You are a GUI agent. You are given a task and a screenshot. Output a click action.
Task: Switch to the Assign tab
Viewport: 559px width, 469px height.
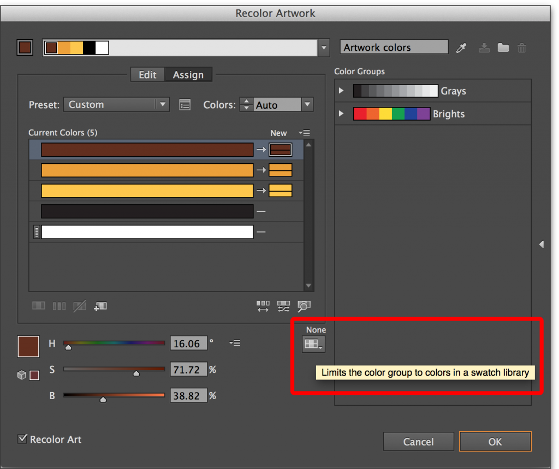click(x=188, y=75)
